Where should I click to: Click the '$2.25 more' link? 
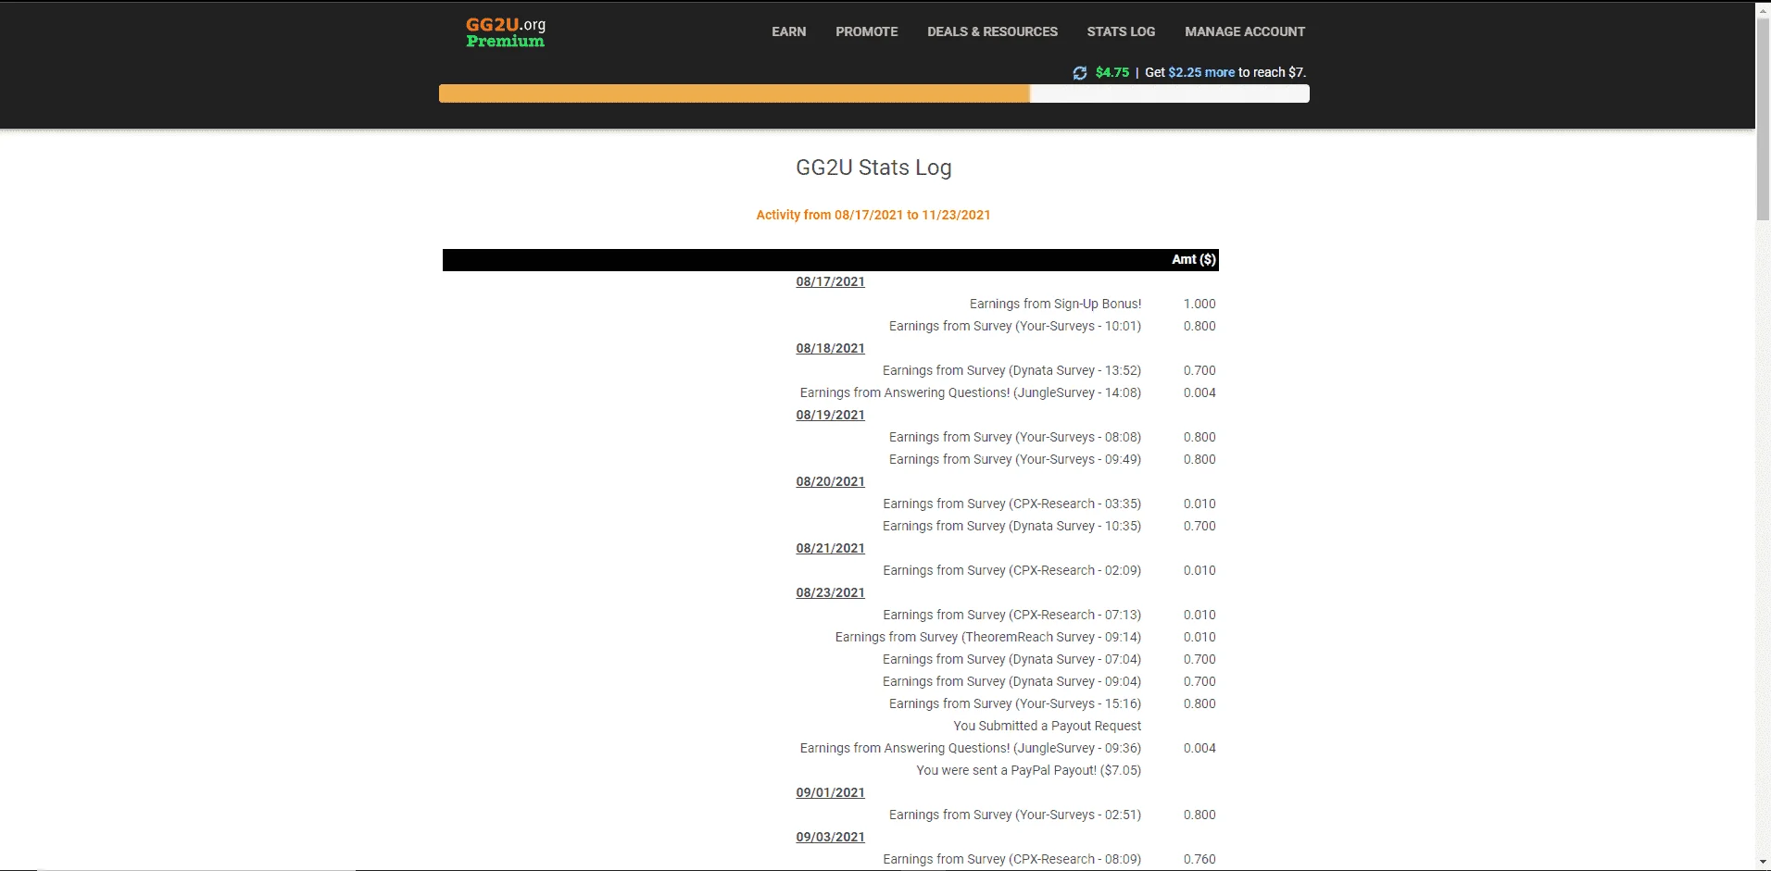[1201, 72]
